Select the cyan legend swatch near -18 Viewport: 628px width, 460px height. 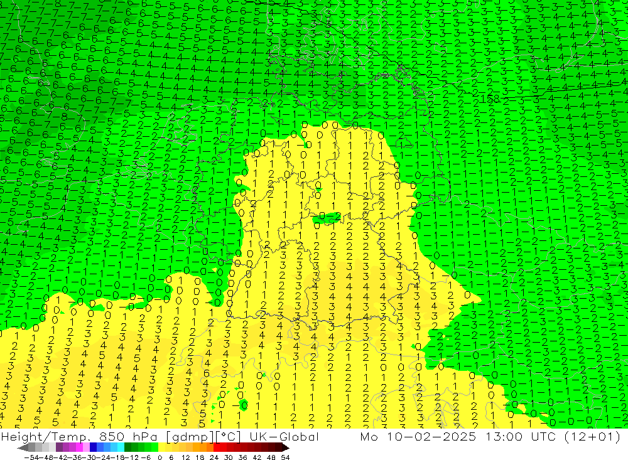pos(121,447)
